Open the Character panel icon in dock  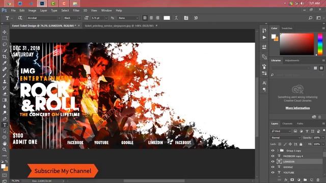(264, 83)
